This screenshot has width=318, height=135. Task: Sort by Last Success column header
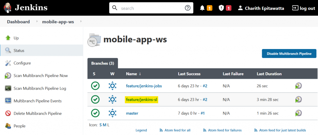(x=189, y=74)
